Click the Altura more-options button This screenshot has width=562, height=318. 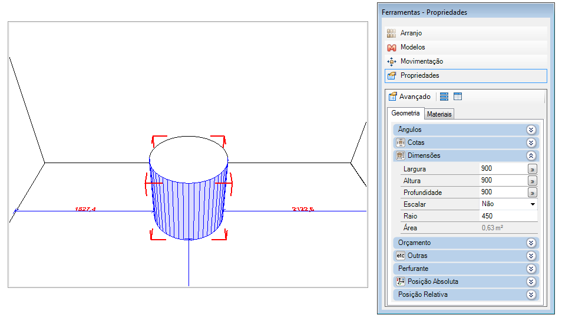(533, 181)
